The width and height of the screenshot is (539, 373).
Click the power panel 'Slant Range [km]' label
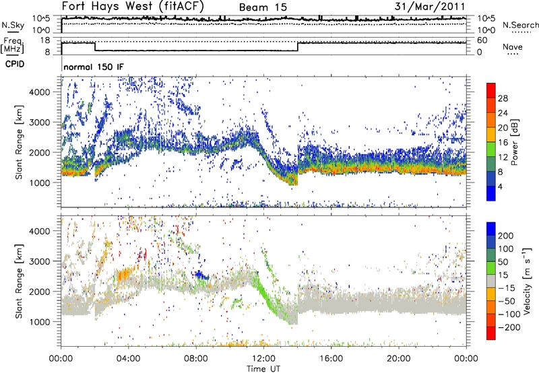click(x=20, y=142)
